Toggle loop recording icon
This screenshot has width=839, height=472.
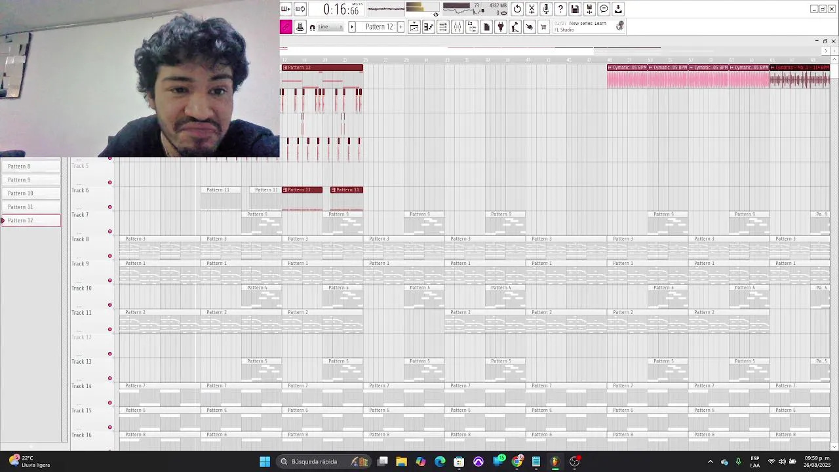pos(300,9)
